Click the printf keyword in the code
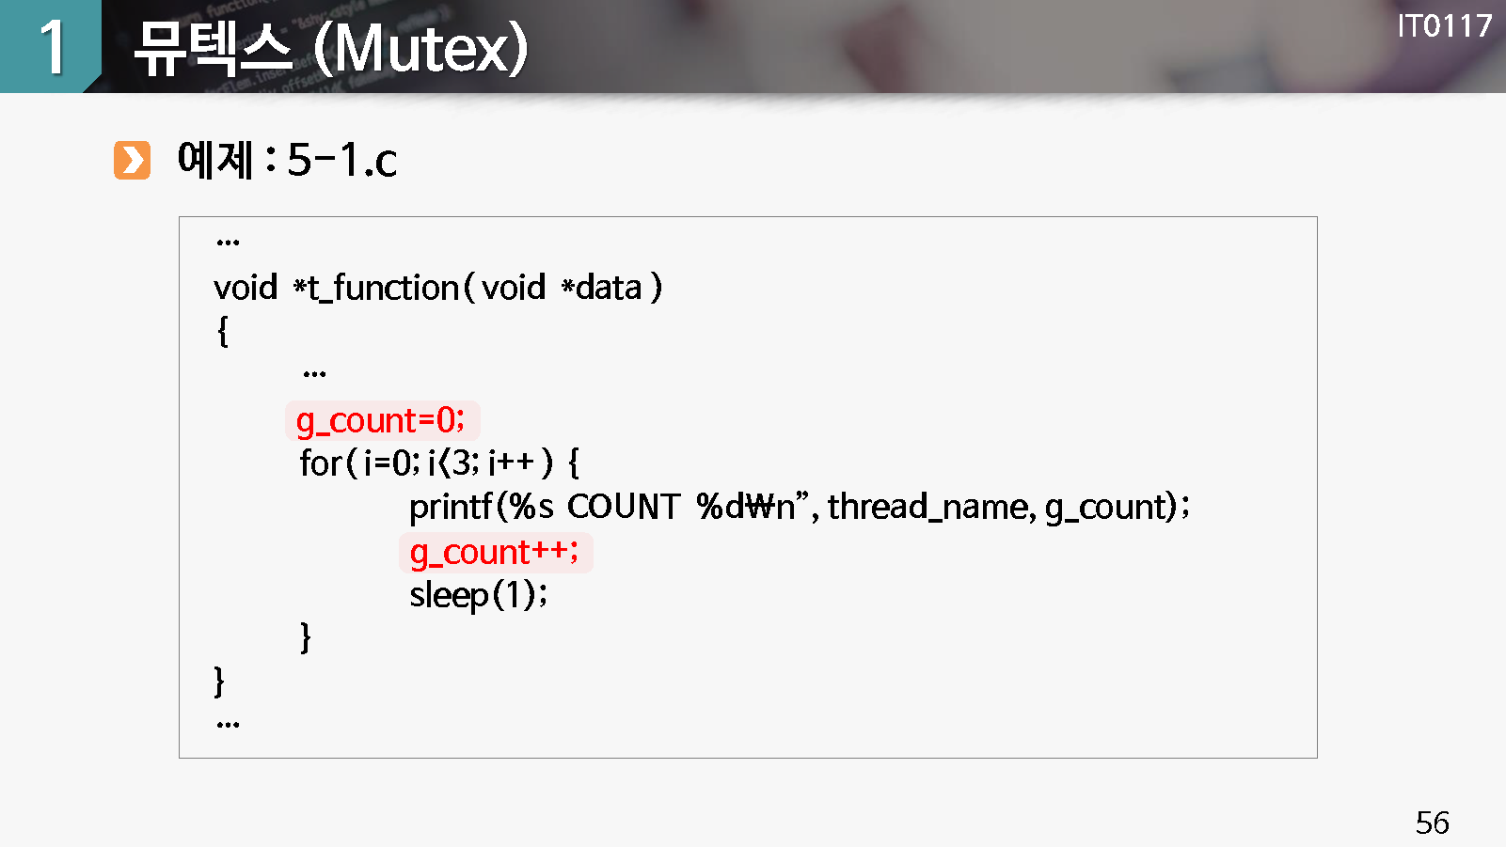 point(451,507)
